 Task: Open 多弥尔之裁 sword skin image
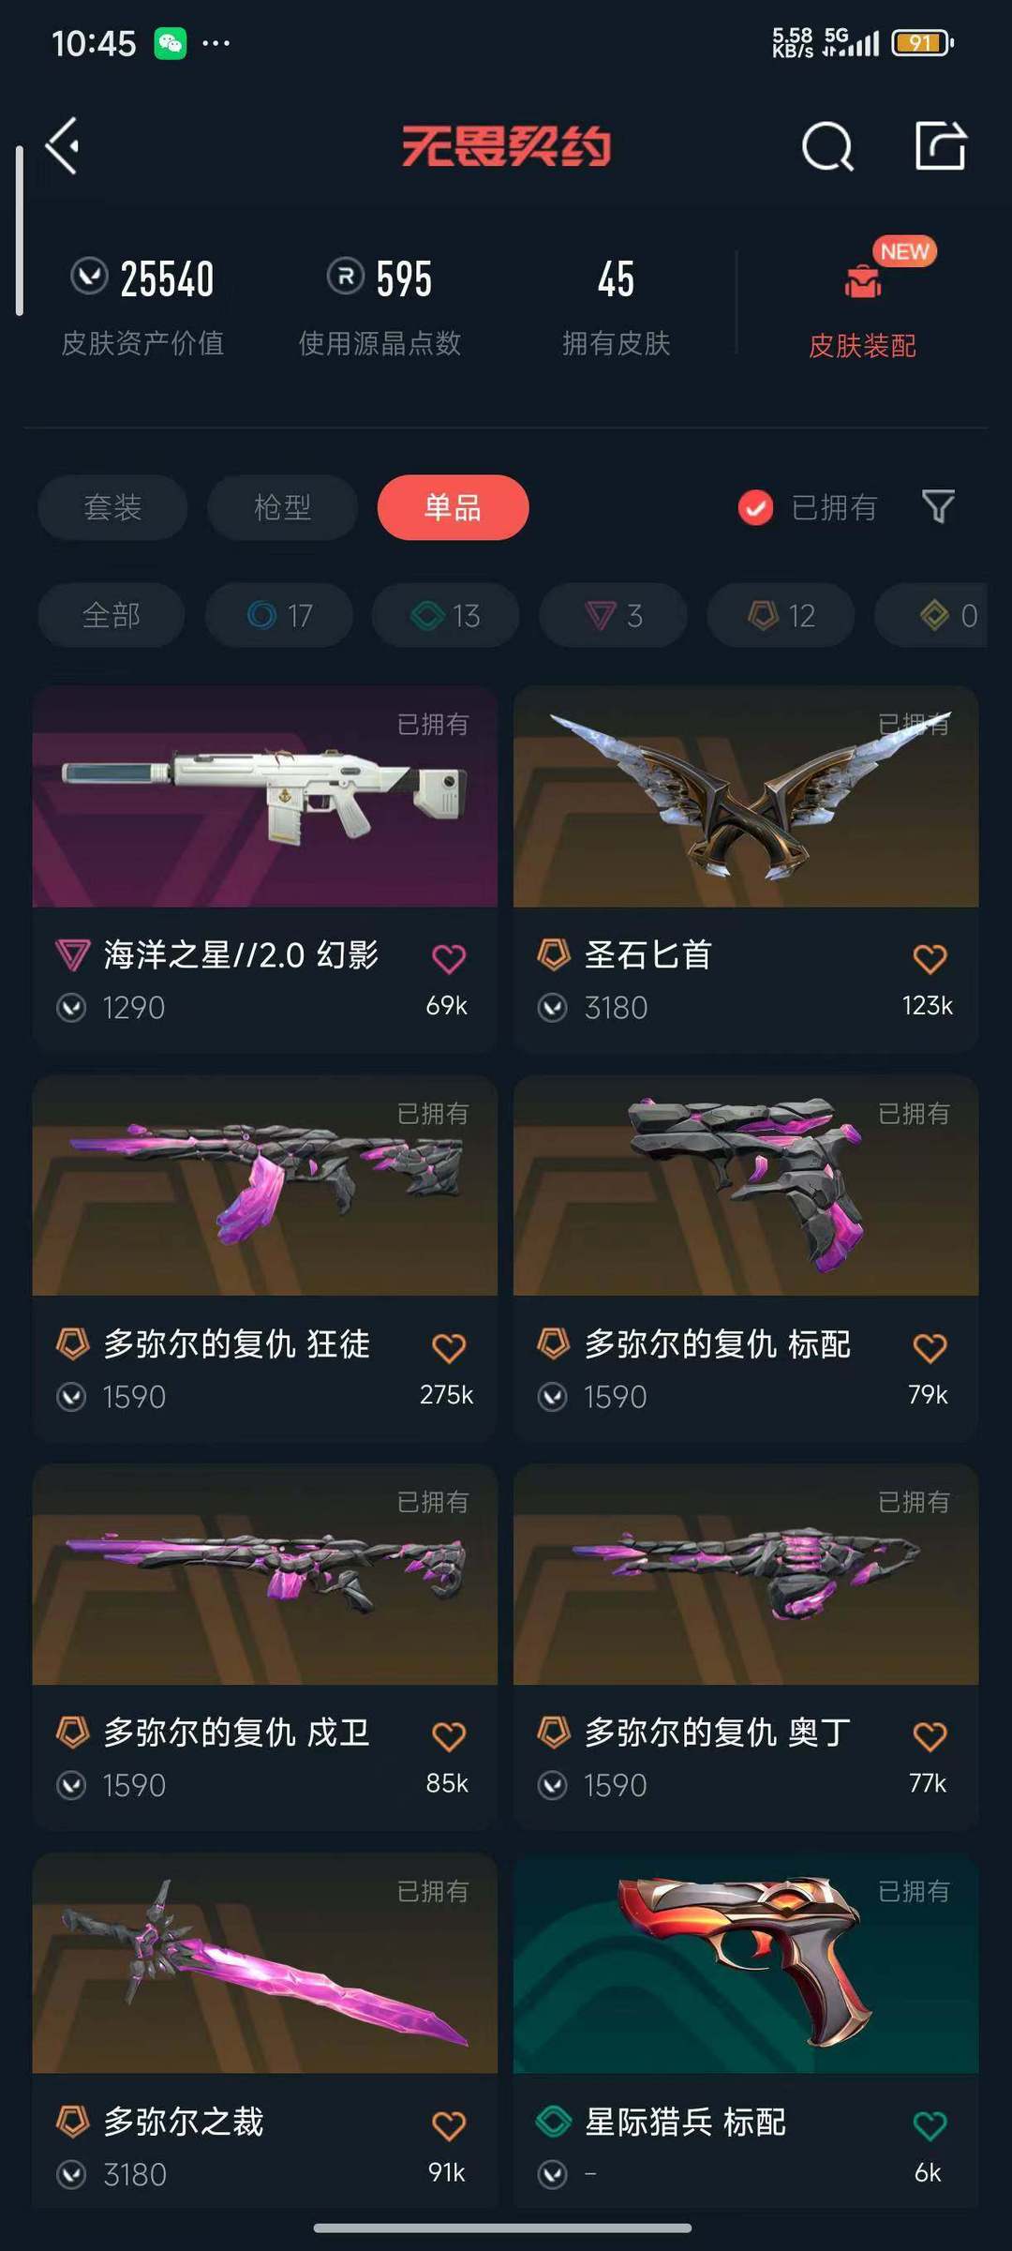pos(265,1963)
